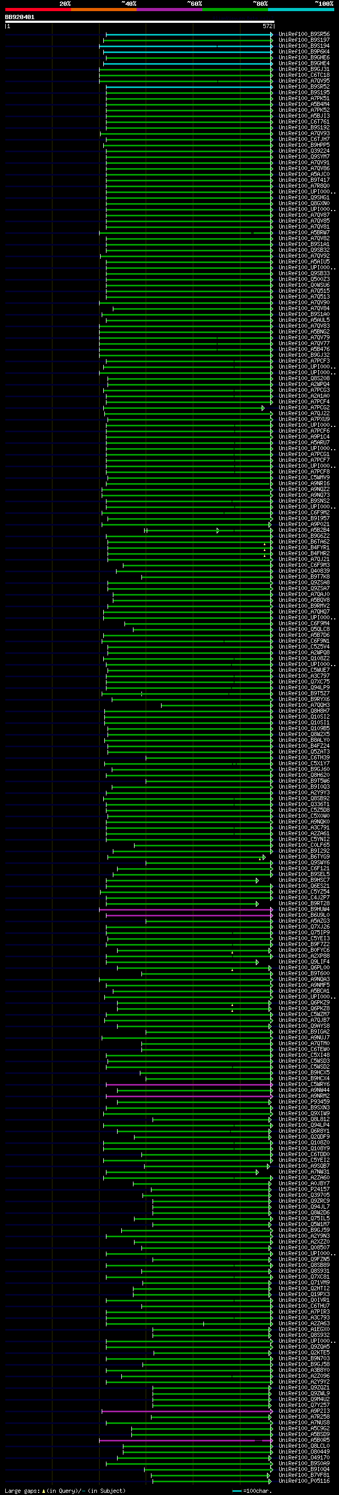Select UniRef100_Q8S208 label
The width and height of the screenshot is (339, 1495).
(304, 379)
